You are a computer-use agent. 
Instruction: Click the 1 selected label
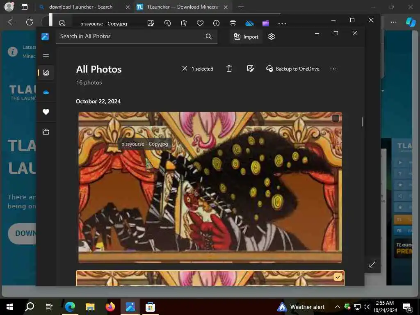pyautogui.click(x=202, y=69)
